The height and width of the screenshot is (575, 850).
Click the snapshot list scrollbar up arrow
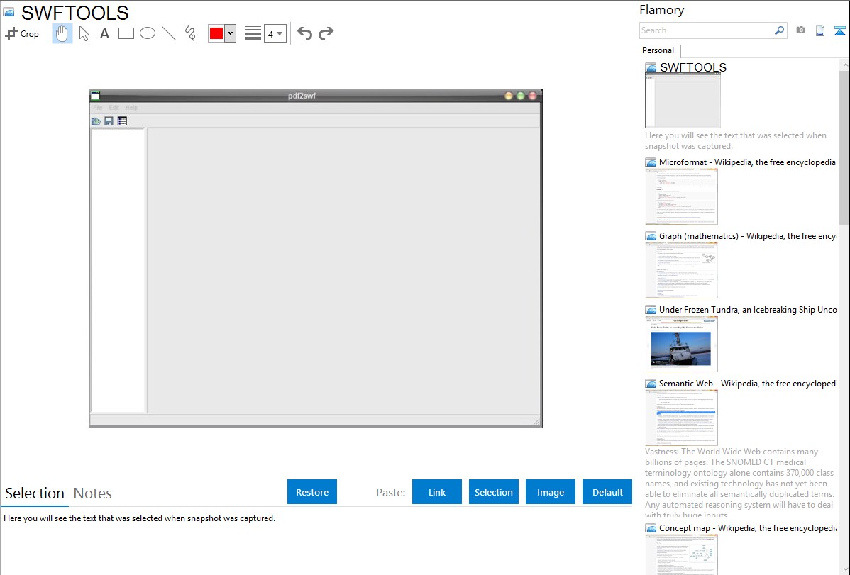(x=844, y=65)
